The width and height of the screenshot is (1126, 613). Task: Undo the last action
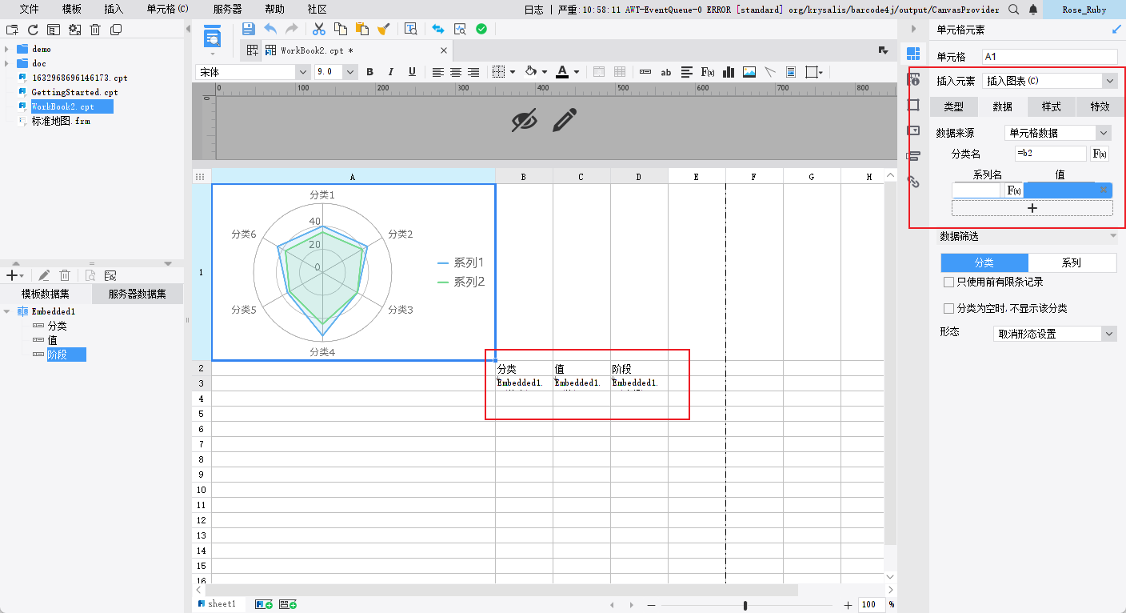pyautogui.click(x=270, y=29)
